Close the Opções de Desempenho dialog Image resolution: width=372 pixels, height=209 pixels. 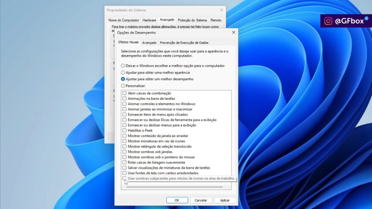(234, 32)
